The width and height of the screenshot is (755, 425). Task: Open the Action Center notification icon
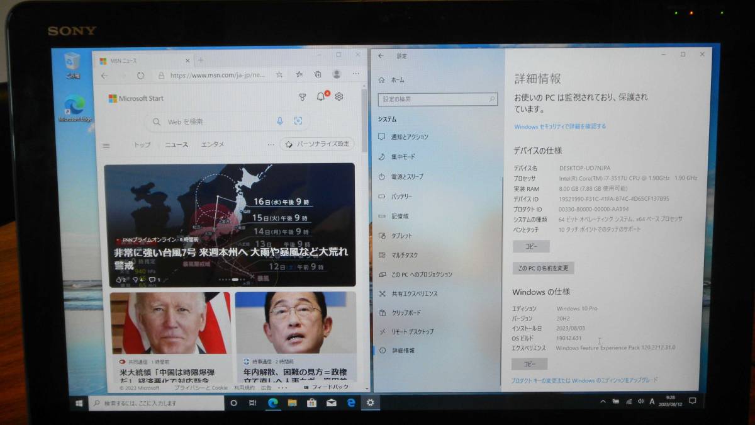693,400
